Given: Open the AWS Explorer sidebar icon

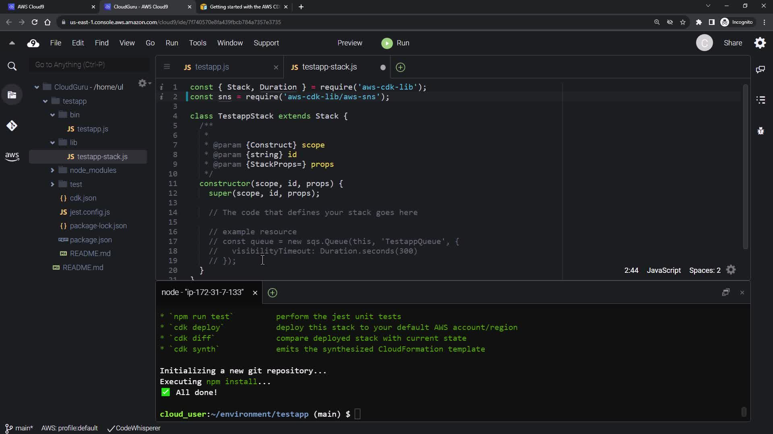Looking at the screenshot, I should click(12, 156).
